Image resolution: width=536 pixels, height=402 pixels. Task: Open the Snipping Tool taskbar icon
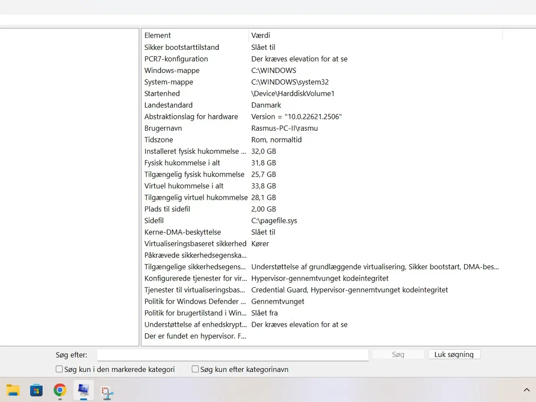(107, 391)
